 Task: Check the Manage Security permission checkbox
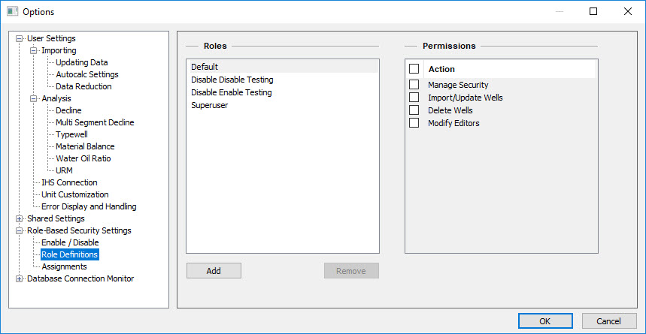[414, 85]
